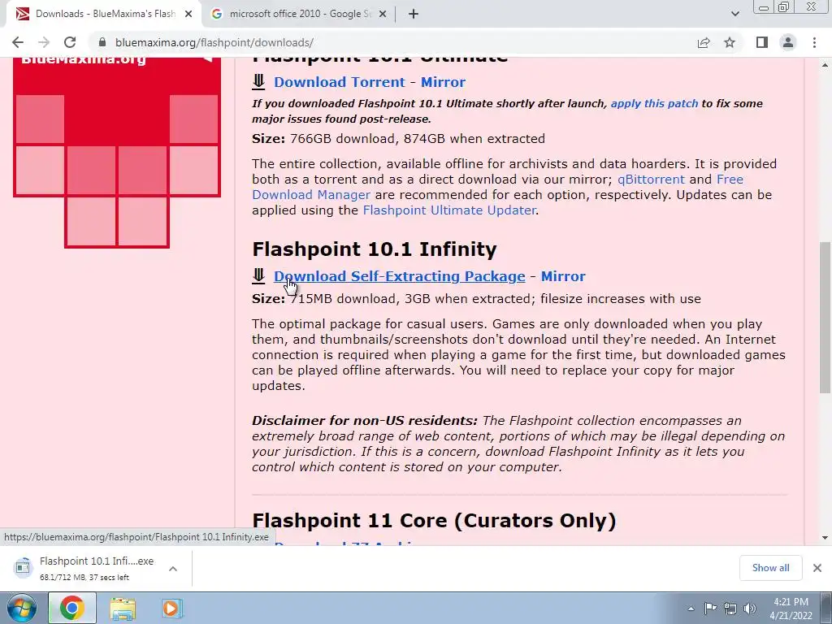Reload the current page
This screenshot has width=832, height=624.
click(x=70, y=42)
